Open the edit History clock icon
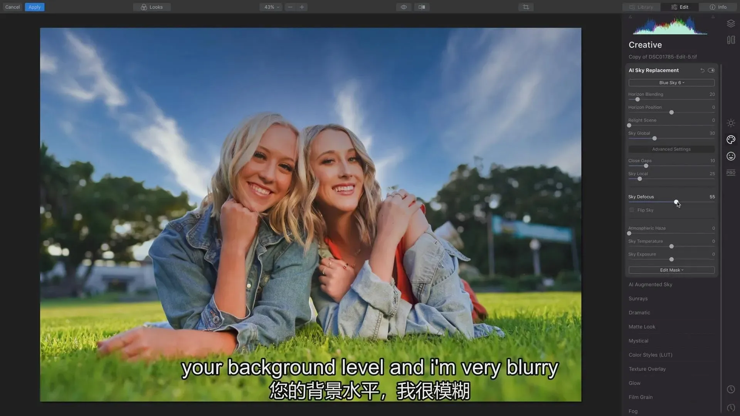Image resolution: width=740 pixels, height=416 pixels. tap(731, 389)
